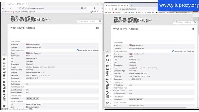Select the Canvas picture icon in left sidebar
Screen dimensions: 199x112
coord(4,72)
